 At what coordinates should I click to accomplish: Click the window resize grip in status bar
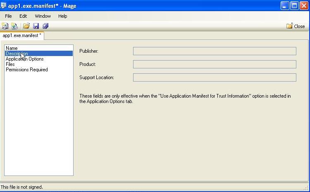tap(306, 187)
